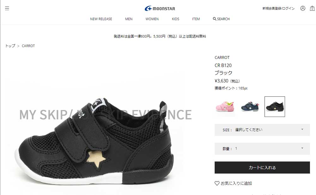Expand the 数量 quantity dropdown

(x=262, y=149)
